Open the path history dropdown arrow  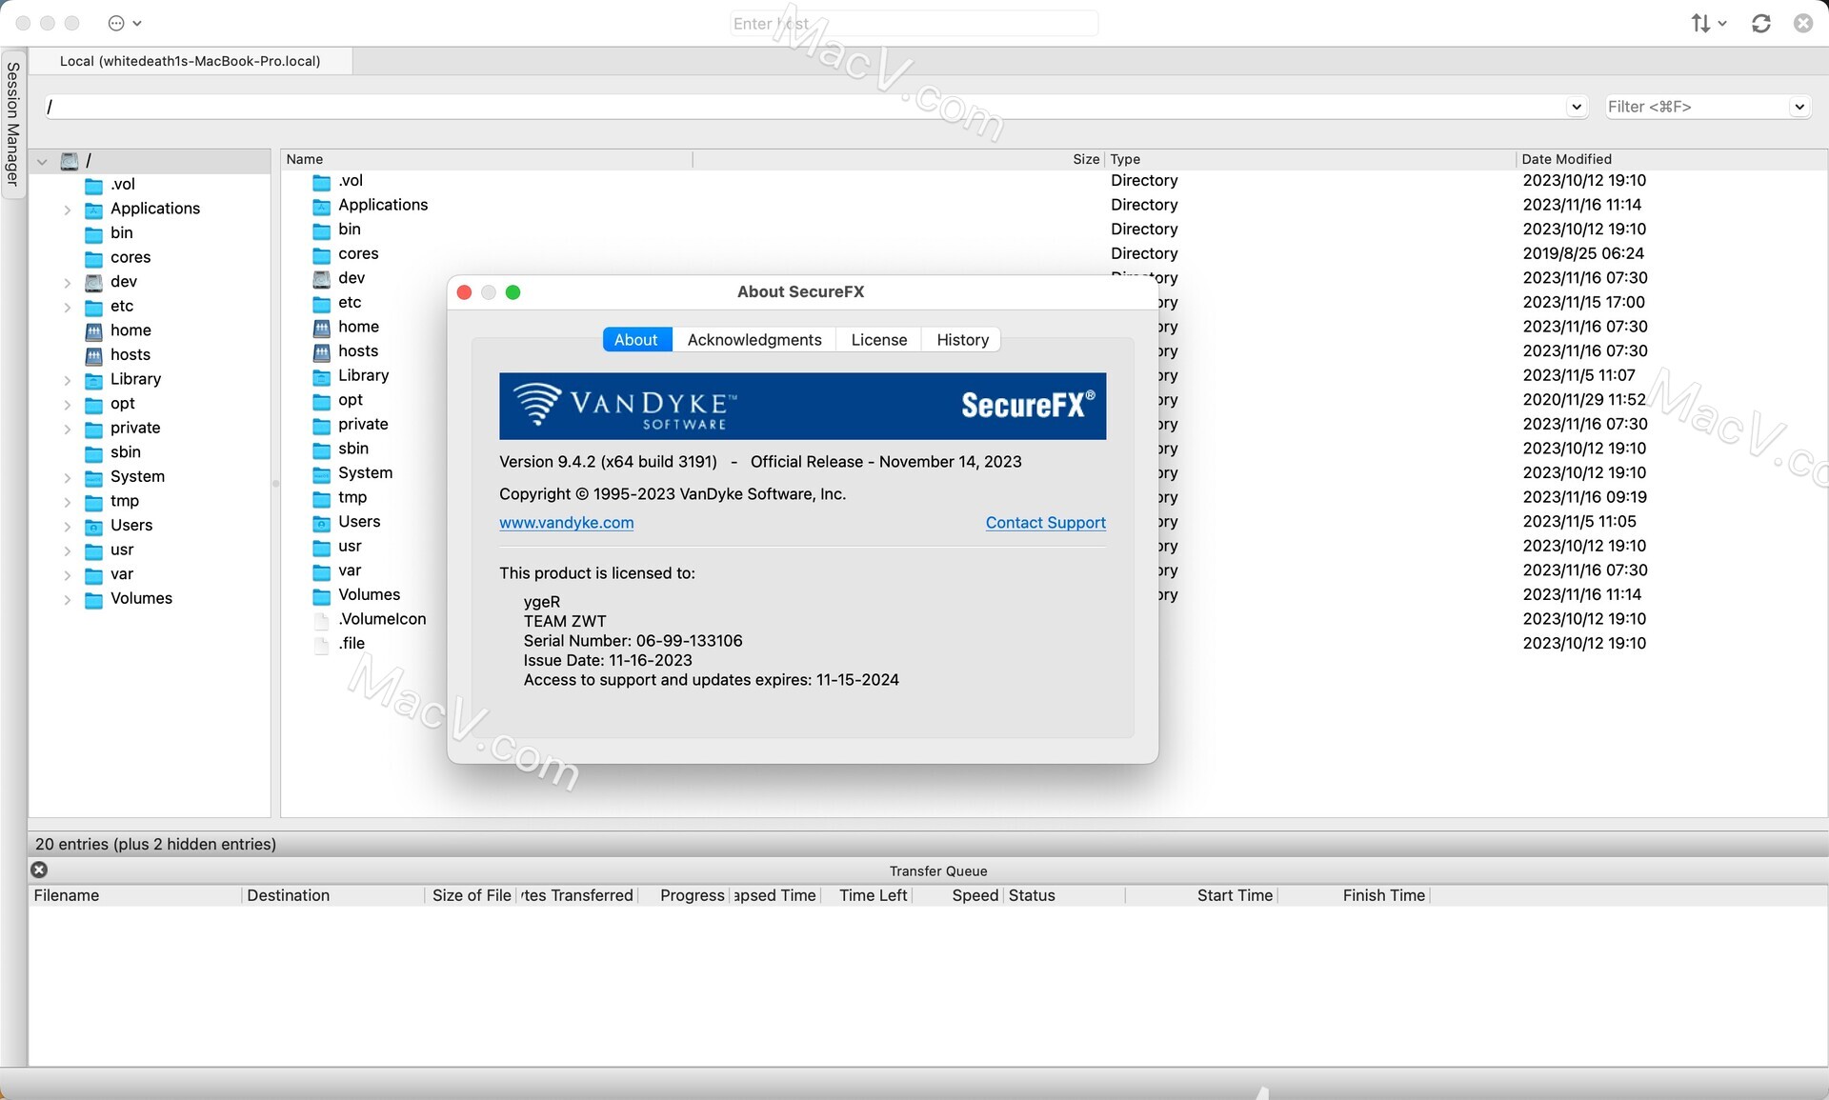[1577, 107]
